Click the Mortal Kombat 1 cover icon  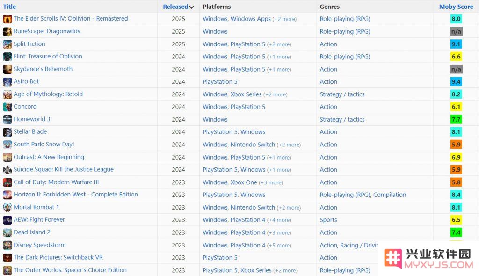7,207
